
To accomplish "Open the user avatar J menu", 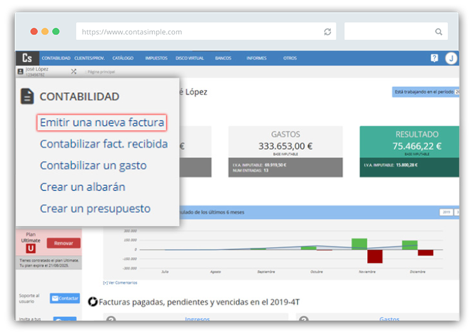I will (451, 58).
